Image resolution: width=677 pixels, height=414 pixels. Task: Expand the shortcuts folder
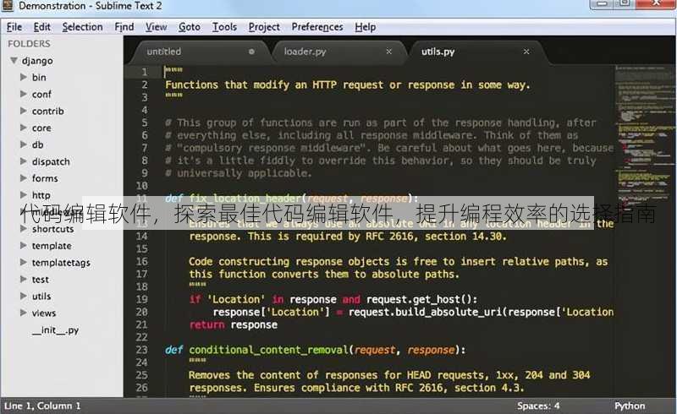click(24, 229)
